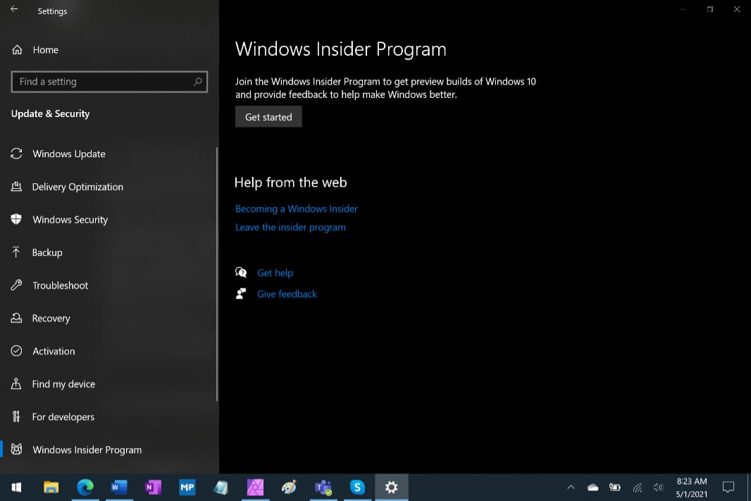Click the Troubleshoot wrench icon

16,285
